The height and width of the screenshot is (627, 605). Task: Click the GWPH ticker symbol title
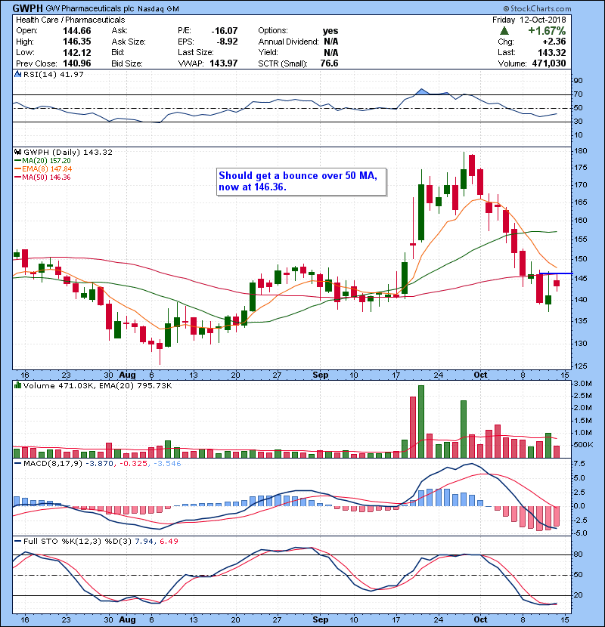tap(28, 8)
